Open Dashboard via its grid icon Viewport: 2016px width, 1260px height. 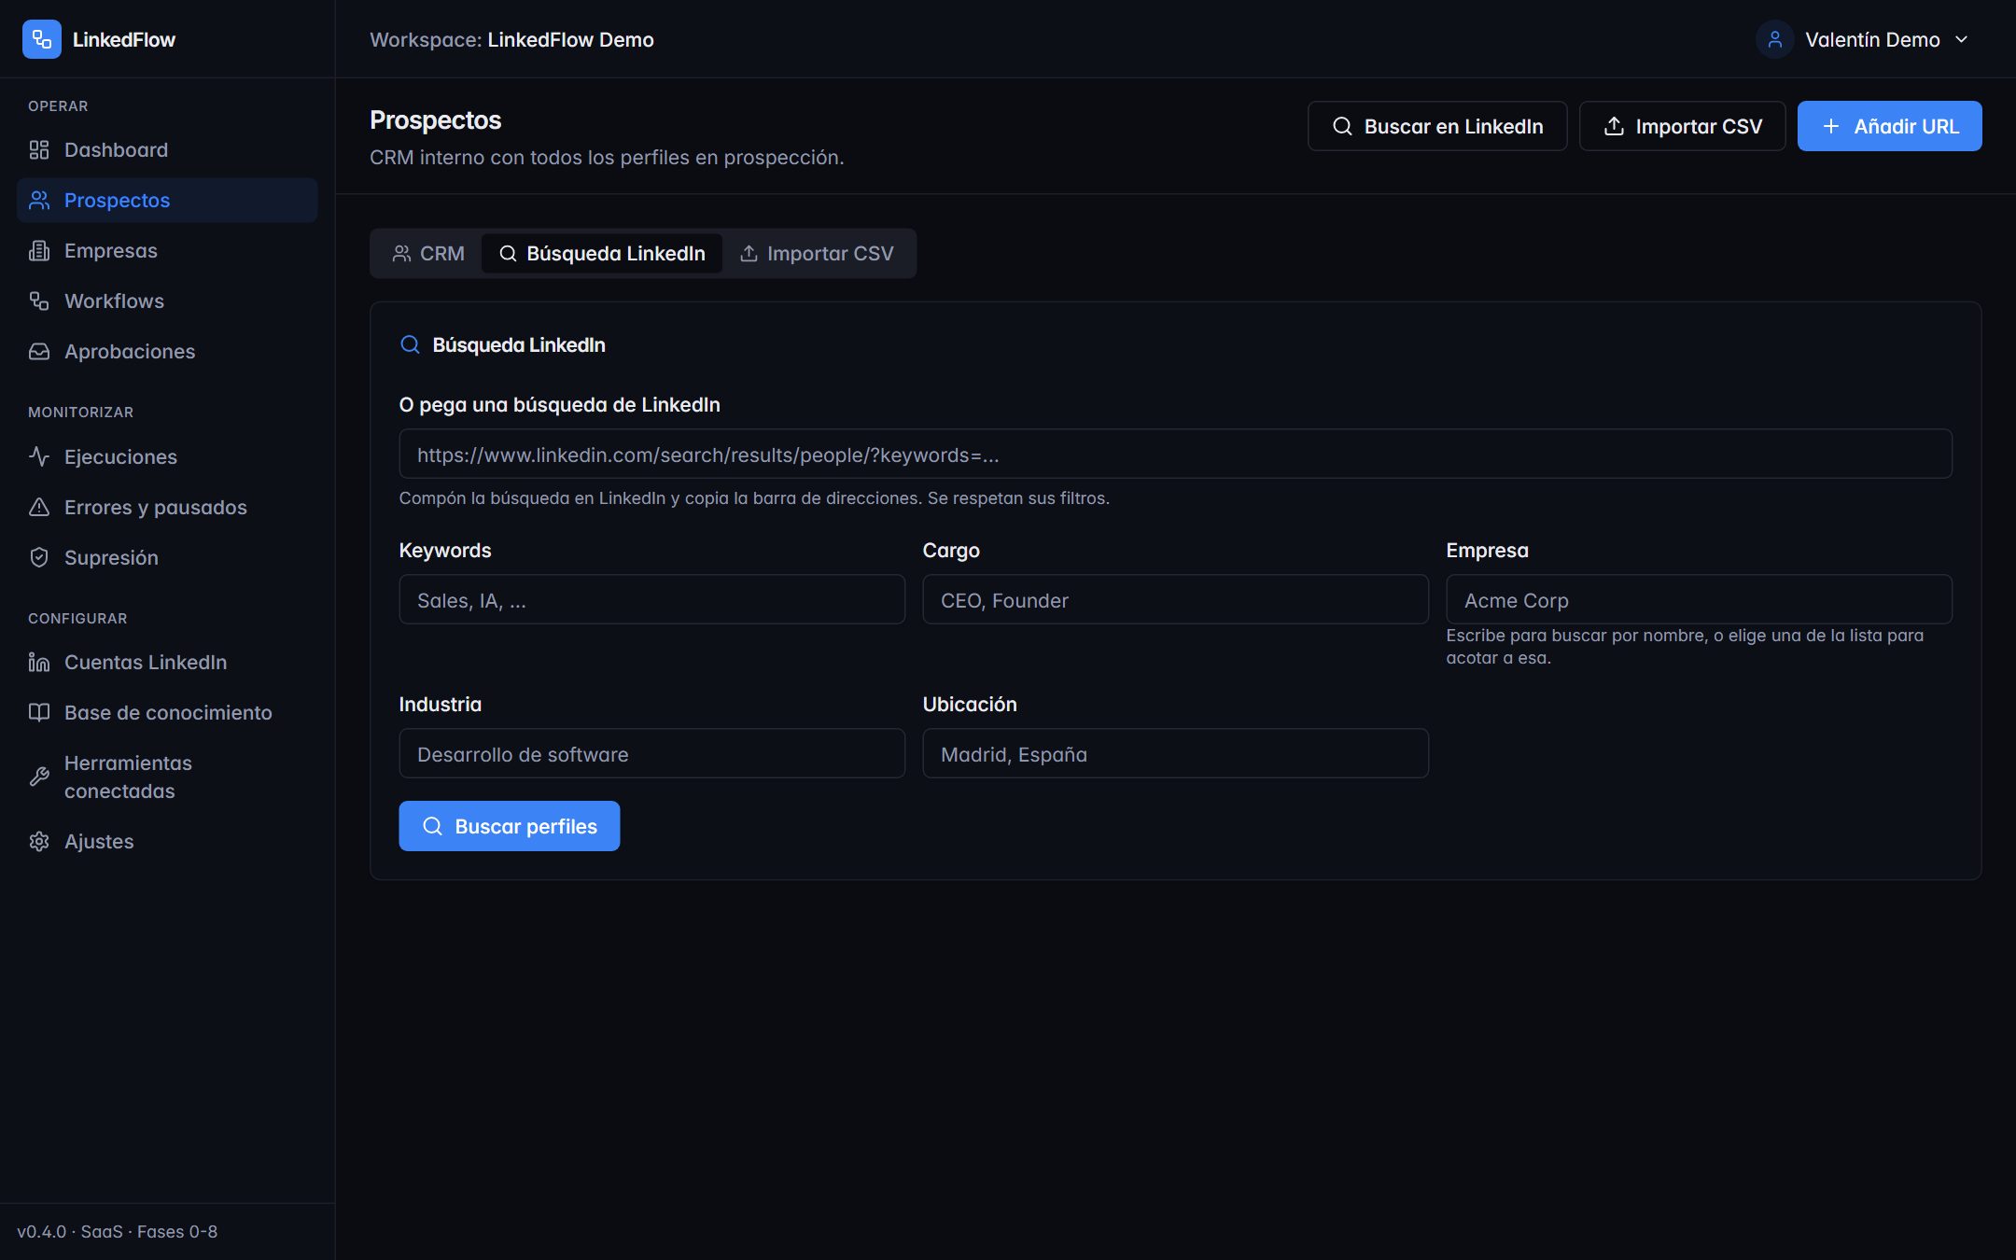click(x=39, y=150)
